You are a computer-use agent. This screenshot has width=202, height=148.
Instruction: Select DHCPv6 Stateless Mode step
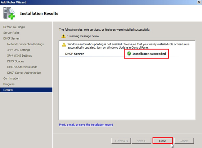[22, 67]
